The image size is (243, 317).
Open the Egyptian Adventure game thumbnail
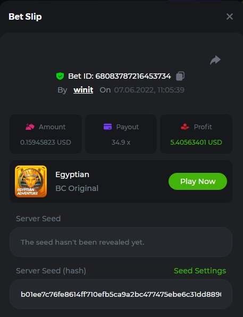31,181
